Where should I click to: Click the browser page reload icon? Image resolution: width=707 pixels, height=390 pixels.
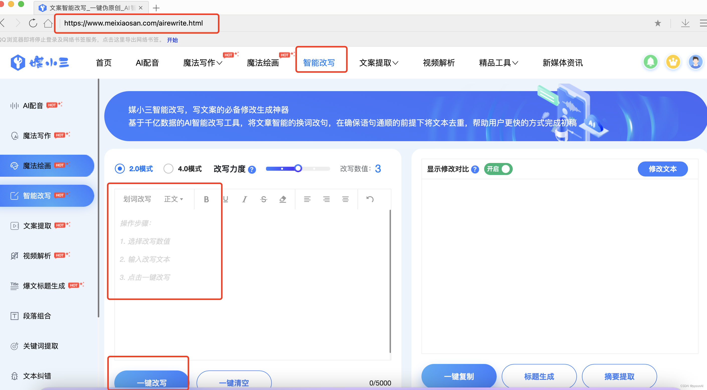[x=33, y=23]
